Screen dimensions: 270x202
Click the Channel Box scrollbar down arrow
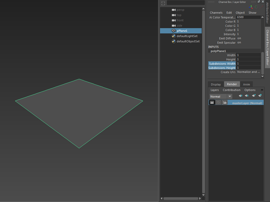[x=262, y=76]
